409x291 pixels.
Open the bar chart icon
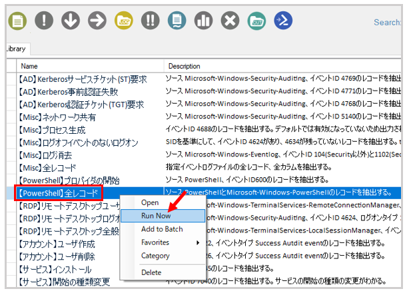coord(203,21)
